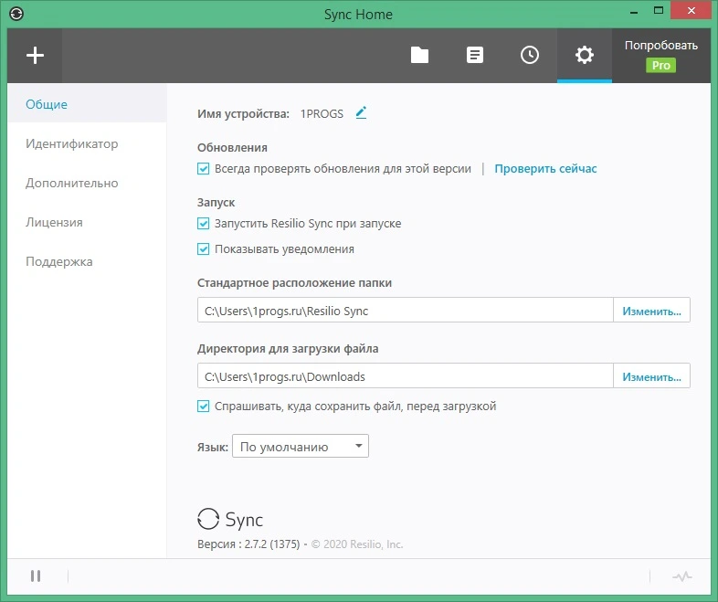The height and width of the screenshot is (602, 718).
Task: Open the folders view icon
Action: [x=419, y=55]
